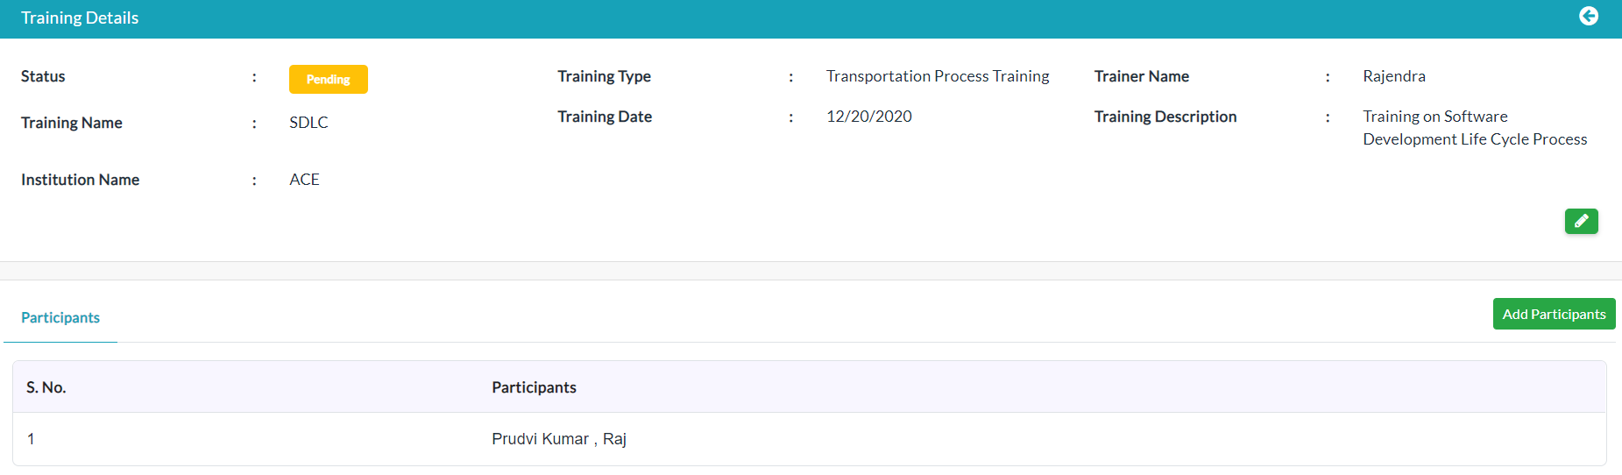Click the Training Name label

72,123
